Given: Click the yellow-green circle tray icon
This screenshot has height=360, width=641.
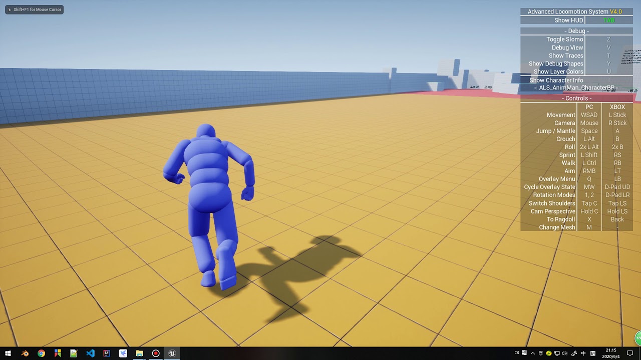Looking at the screenshot, I should pos(549,353).
